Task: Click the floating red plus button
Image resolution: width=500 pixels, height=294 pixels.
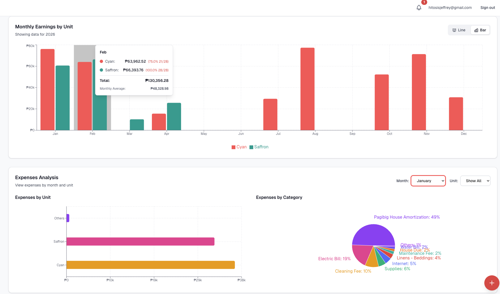Action: [x=492, y=283]
